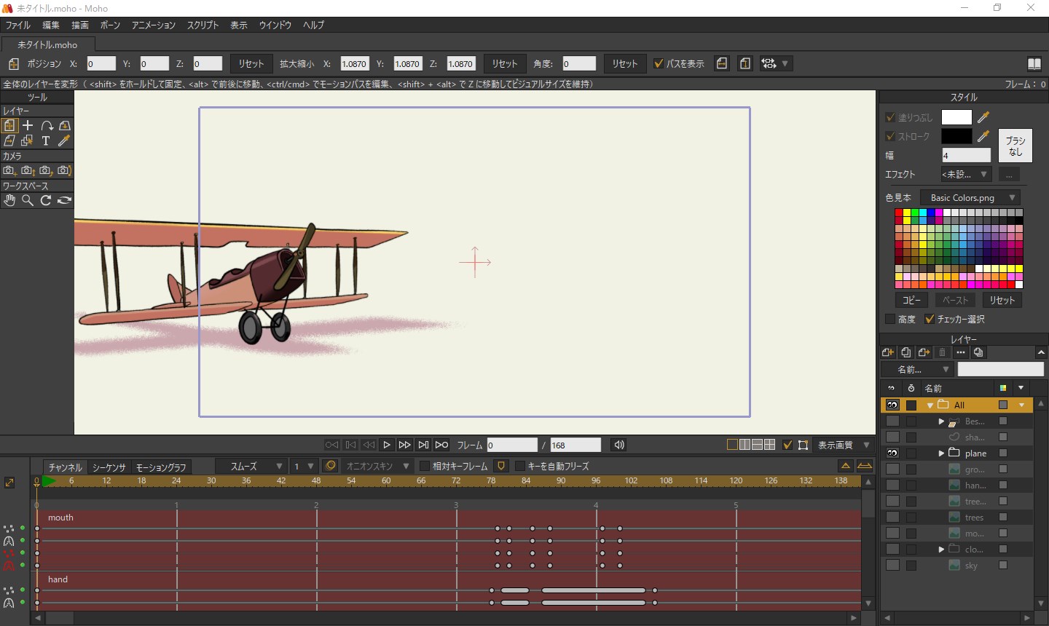1049x626 pixels.
Task: Open the Basic Colors.png swatch dropdown
Action: [970, 197]
